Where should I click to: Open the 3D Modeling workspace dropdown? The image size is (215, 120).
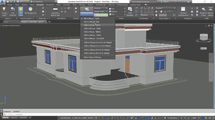coord(43,2)
